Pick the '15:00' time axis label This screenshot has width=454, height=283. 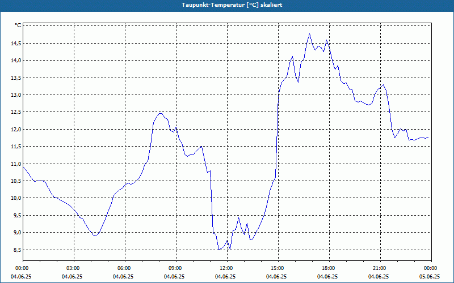(277, 268)
